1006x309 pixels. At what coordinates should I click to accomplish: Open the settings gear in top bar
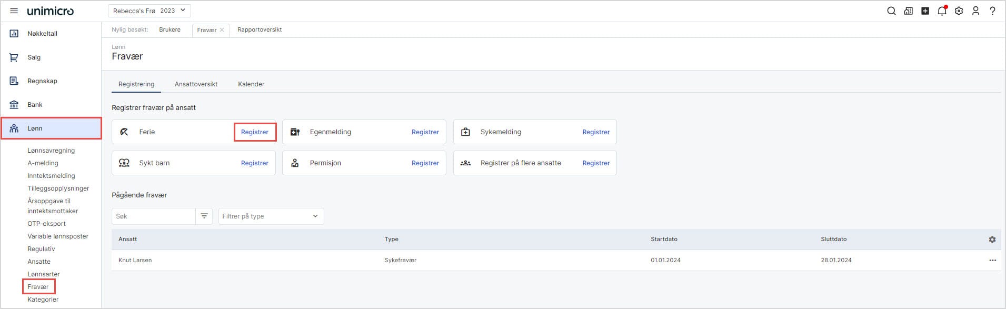[x=959, y=11]
